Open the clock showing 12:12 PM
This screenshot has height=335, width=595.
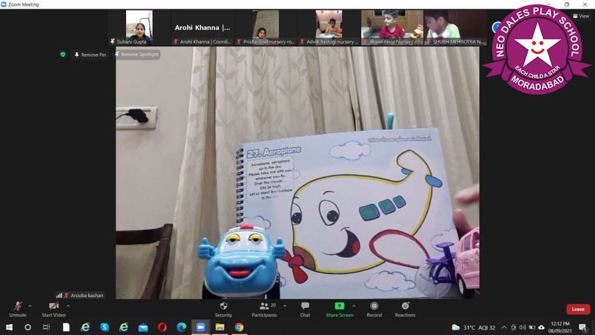[560, 327]
